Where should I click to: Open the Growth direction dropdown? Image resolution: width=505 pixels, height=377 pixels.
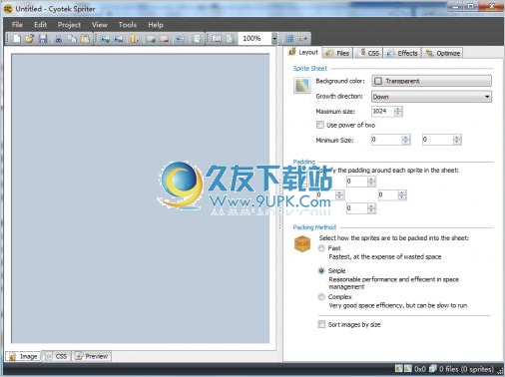point(431,97)
